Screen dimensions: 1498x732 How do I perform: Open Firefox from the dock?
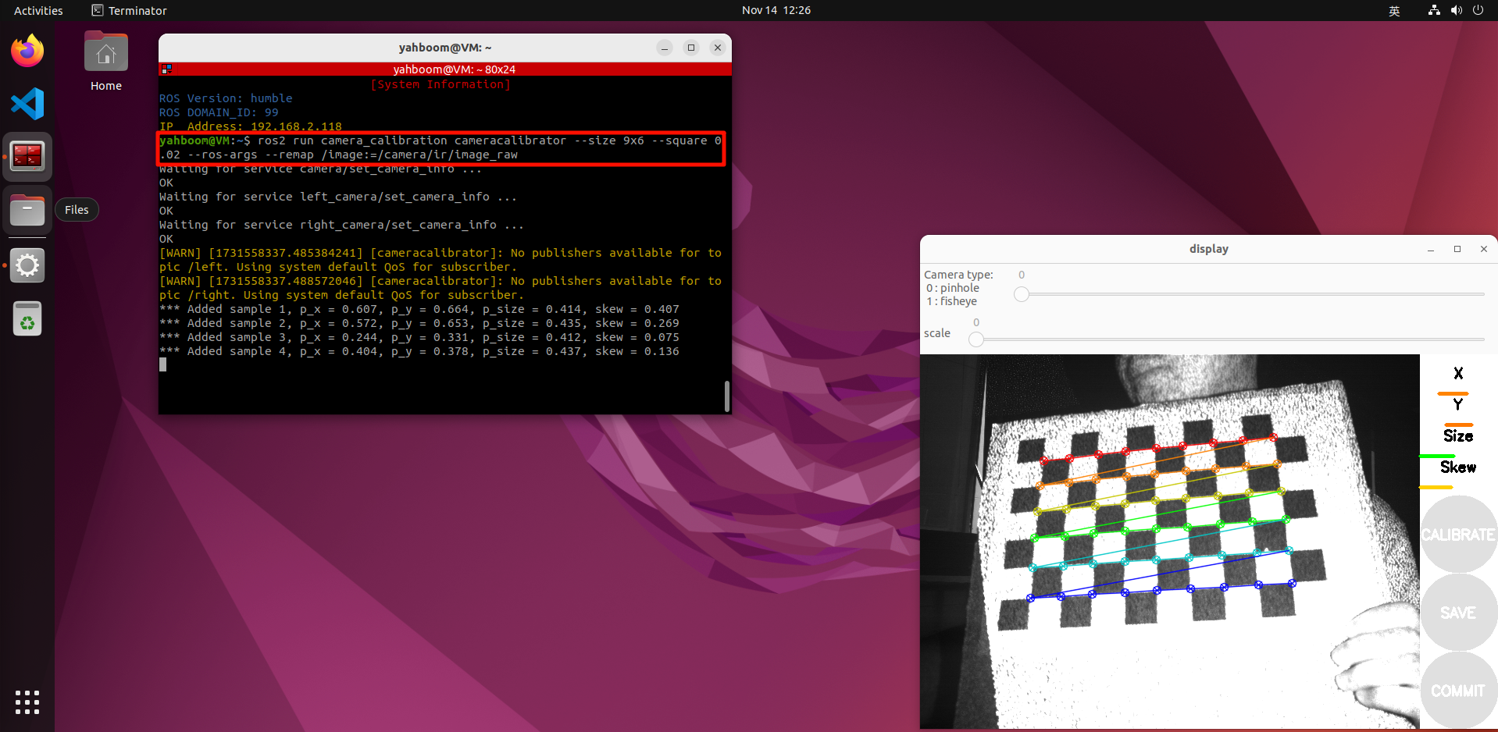[x=27, y=51]
